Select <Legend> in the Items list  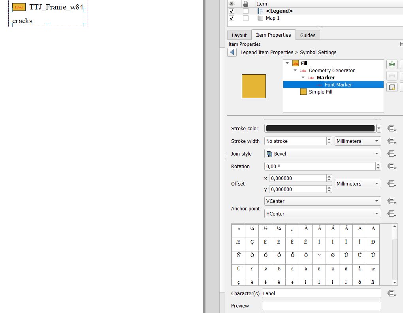click(279, 11)
